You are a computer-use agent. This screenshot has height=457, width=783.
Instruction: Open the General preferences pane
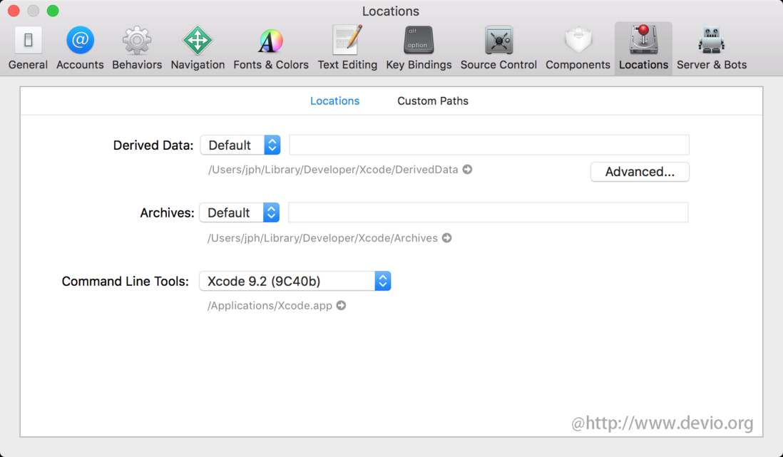click(28, 48)
